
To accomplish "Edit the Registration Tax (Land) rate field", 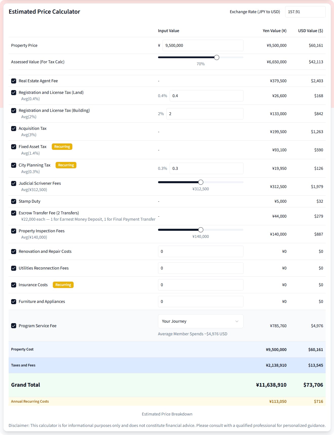I will [x=206, y=96].
